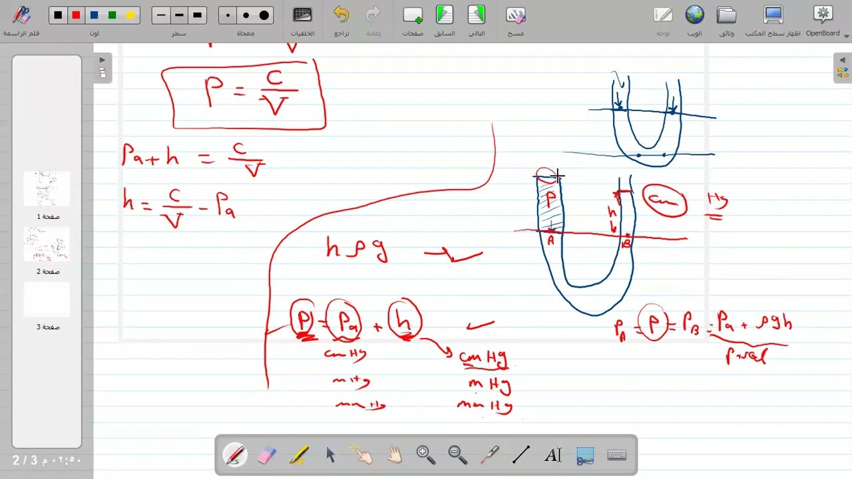Click the left panel pages tab icon
Image resolution: width=852 pixels, height=479 pixels.
[103, 73]
